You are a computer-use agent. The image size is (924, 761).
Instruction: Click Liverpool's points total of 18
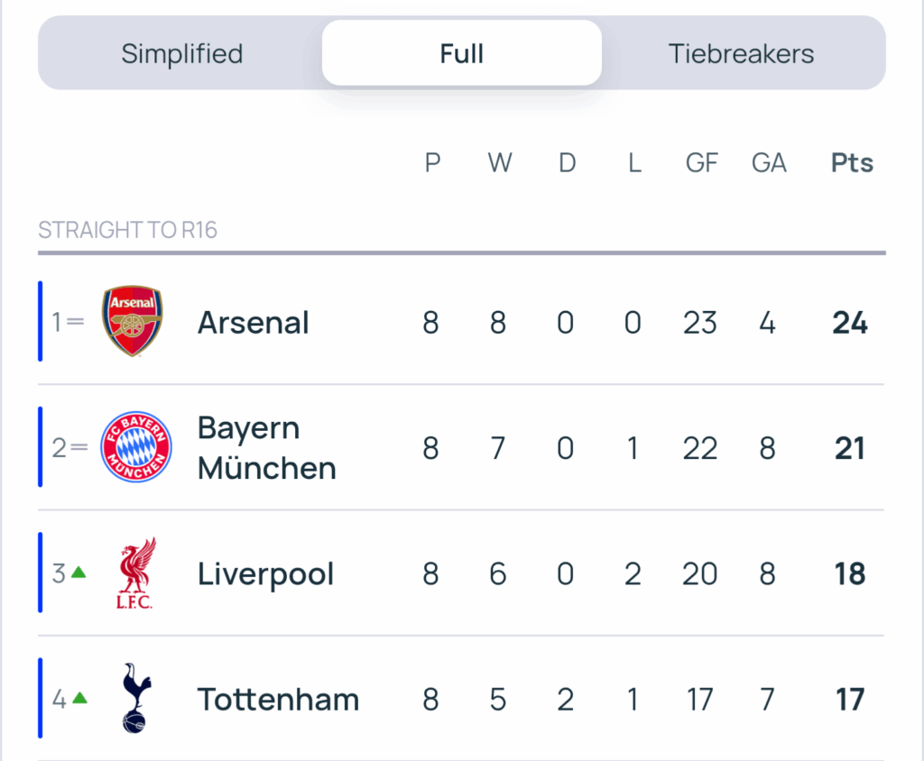pyautogui.click(x=849, y=573)
